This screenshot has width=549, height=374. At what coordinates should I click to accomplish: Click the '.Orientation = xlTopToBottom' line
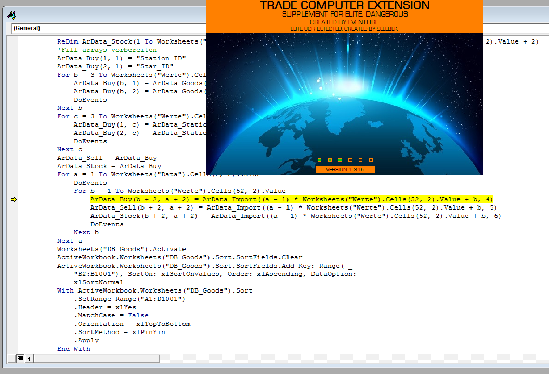coord(132,324)
